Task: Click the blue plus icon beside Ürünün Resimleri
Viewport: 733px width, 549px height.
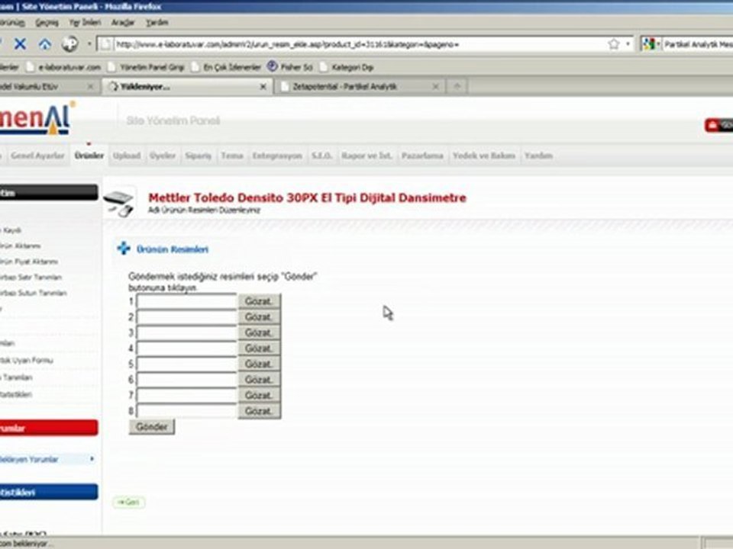Action: coord(124,249)
